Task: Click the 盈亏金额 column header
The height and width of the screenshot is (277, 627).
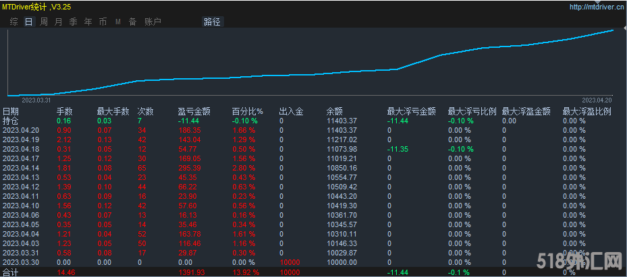Action: [194, 111]
